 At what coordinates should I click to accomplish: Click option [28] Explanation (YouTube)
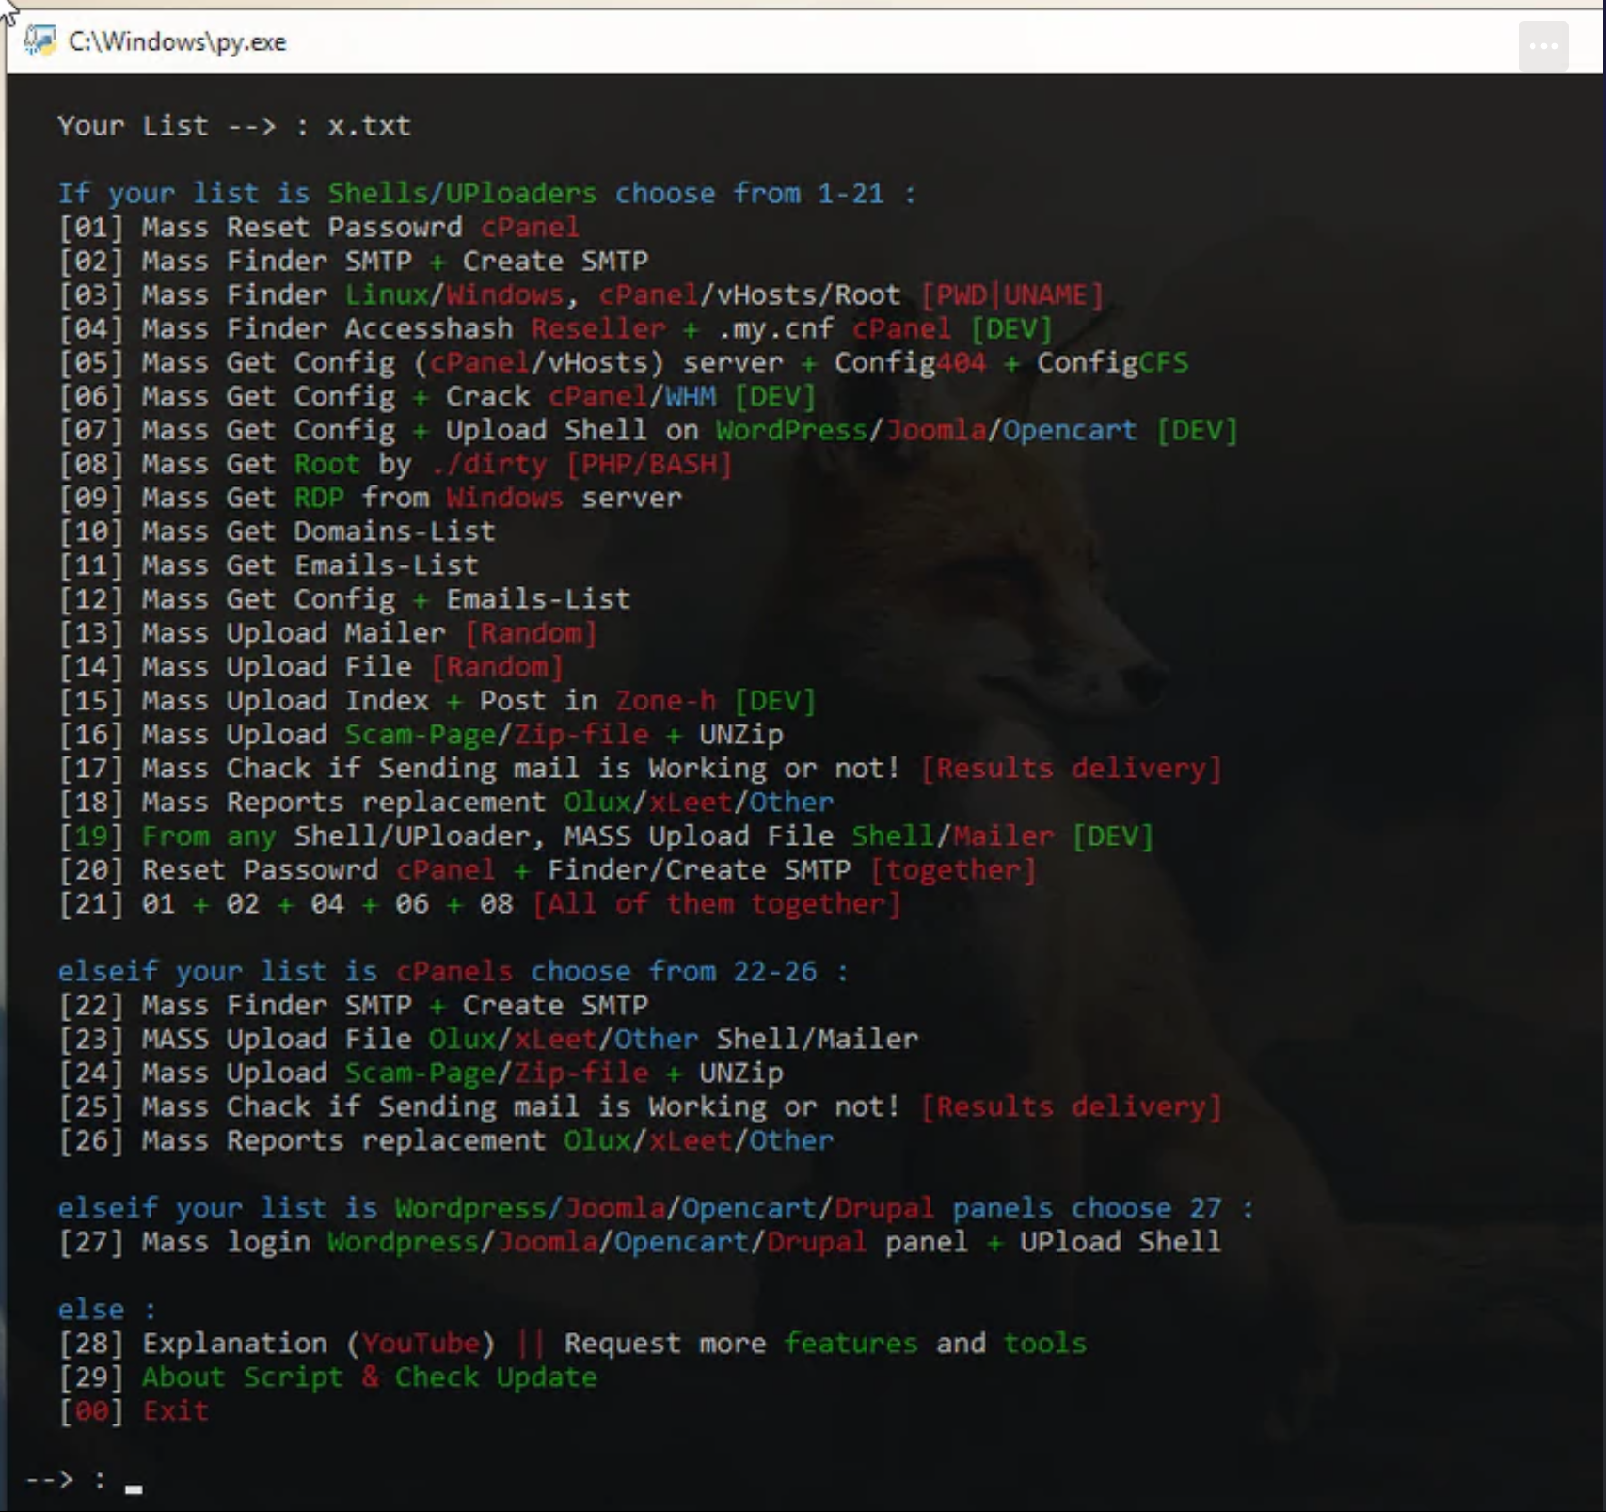pos(572,1344)
